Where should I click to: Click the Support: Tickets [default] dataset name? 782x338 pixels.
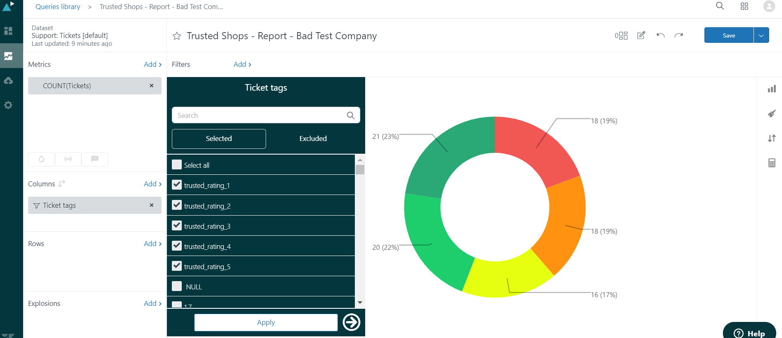point(70,35)
